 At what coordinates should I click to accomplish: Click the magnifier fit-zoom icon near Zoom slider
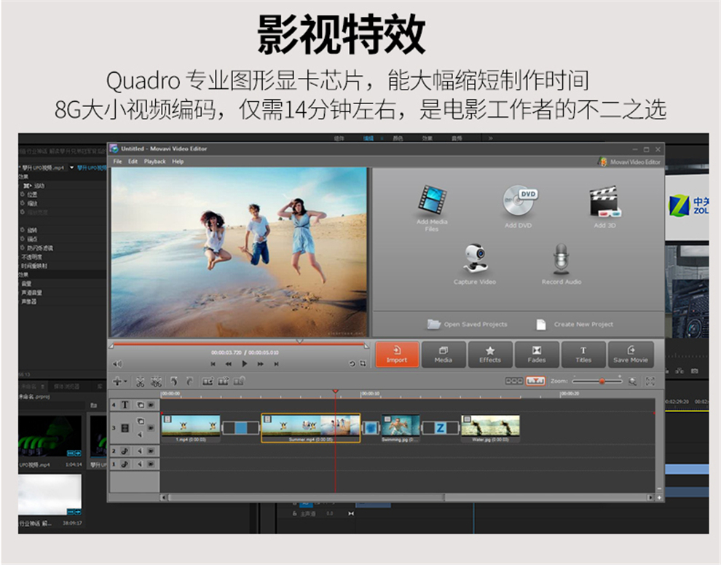coord(632,381)
